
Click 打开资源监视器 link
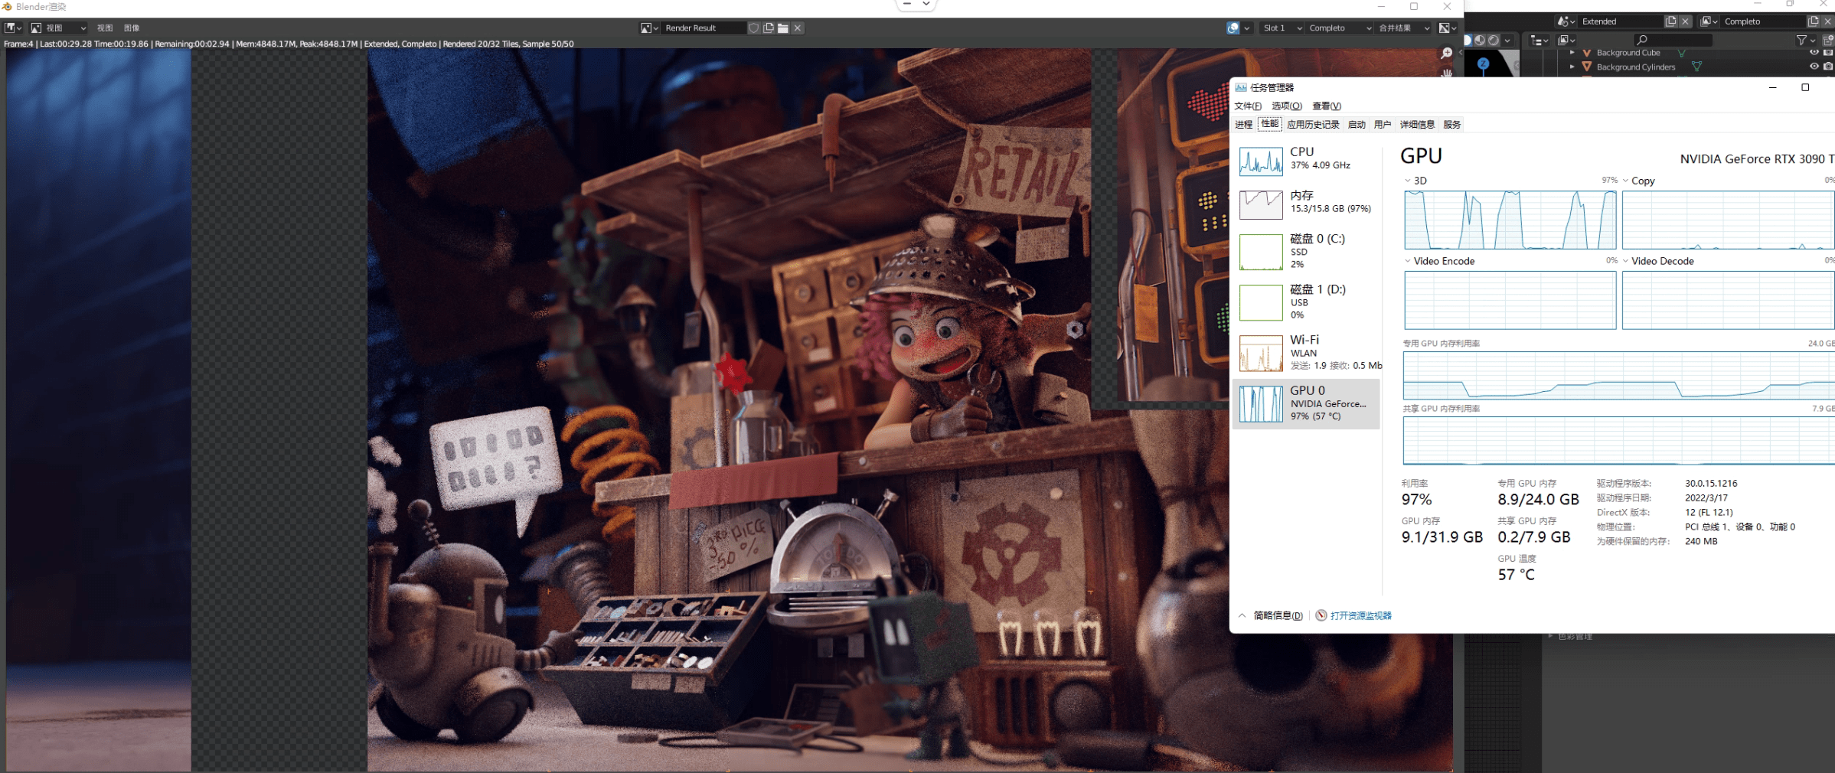click(1360, 616)
